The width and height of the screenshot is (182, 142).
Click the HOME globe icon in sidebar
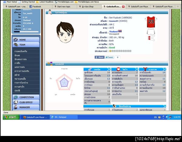(x=16, y=40)
